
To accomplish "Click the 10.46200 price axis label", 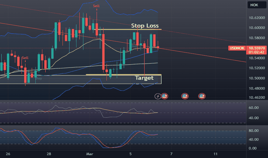I will [257, 98].
